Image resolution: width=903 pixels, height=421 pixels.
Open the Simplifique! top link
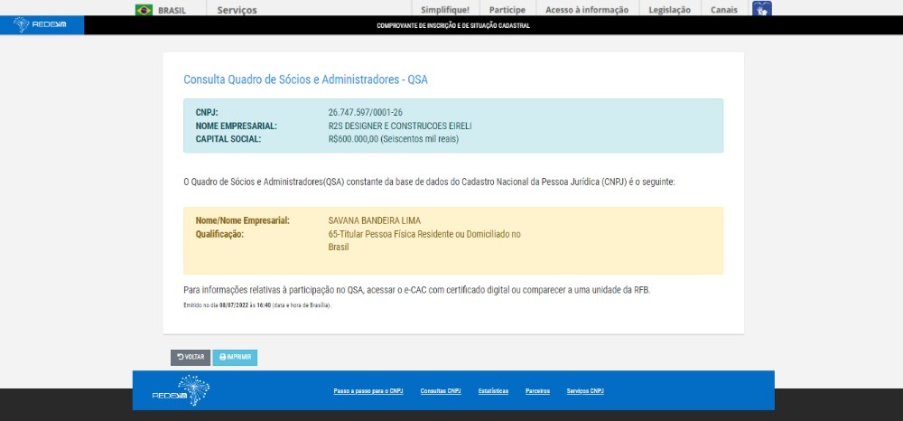coord(444,10)
